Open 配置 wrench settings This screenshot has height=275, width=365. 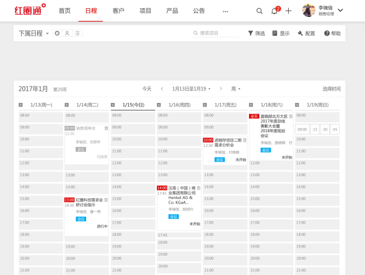301,33
